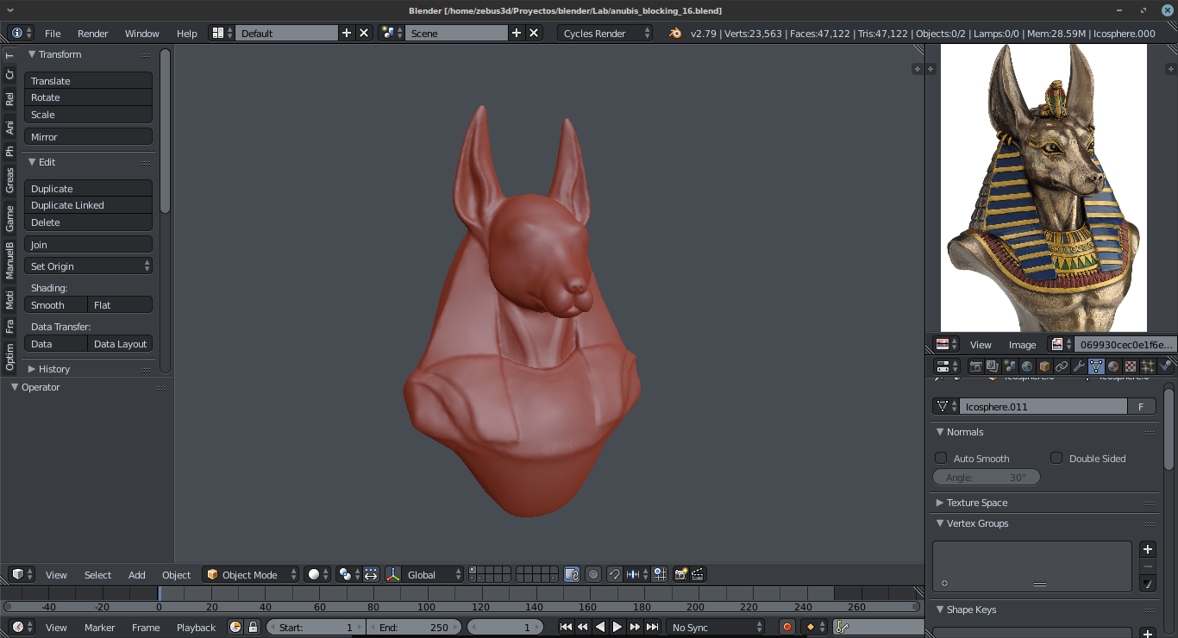Click the Icosphere.011 mesh name field
The width and height of the screenshot is (1178, 638).
[x=1043, y=406]
